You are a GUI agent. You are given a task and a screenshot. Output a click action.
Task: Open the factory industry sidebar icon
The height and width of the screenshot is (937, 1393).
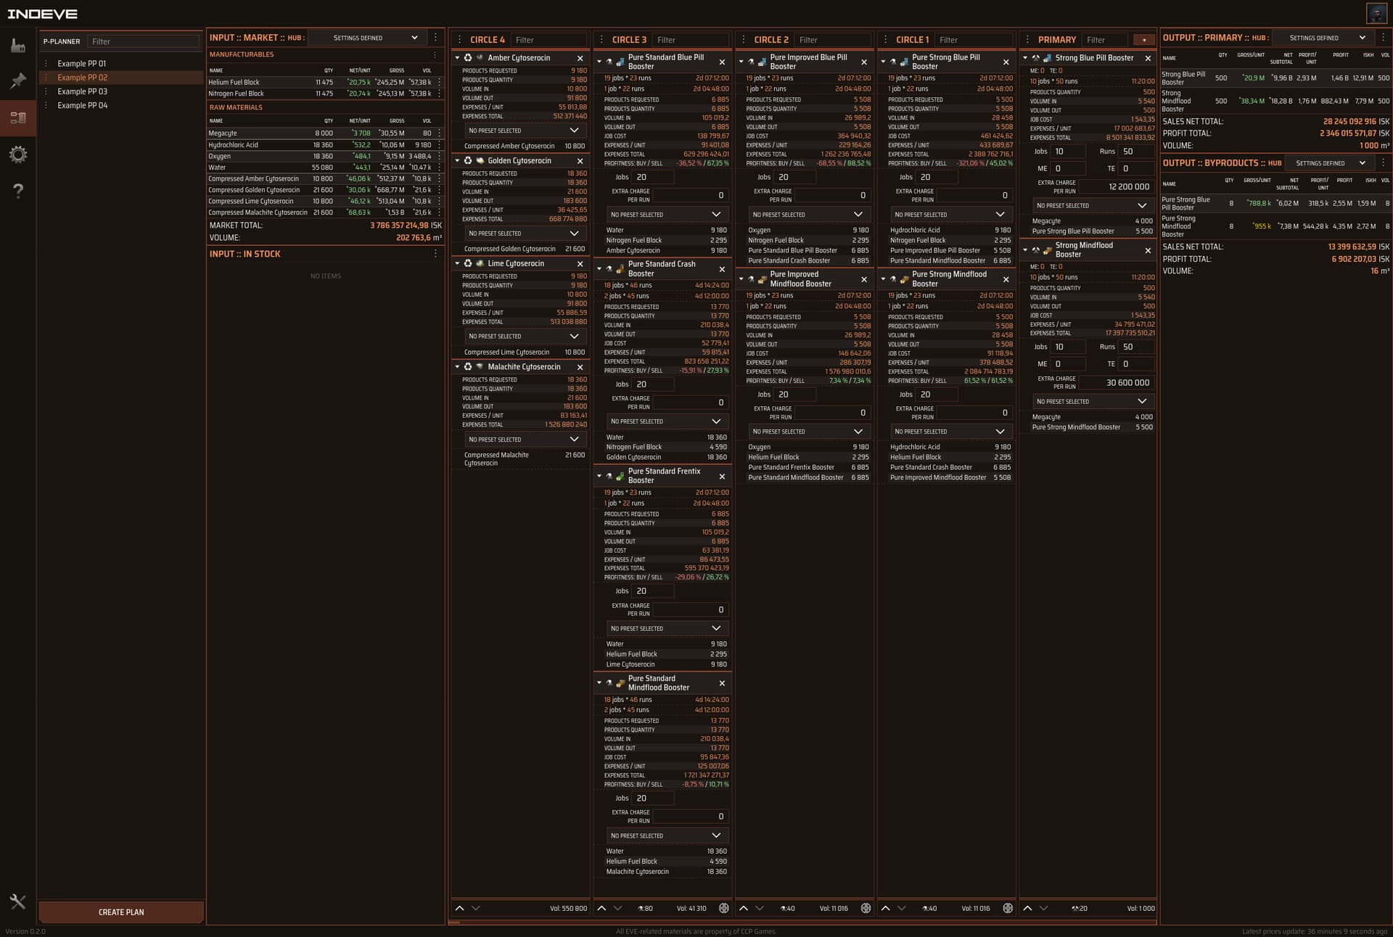pos(18,45)
